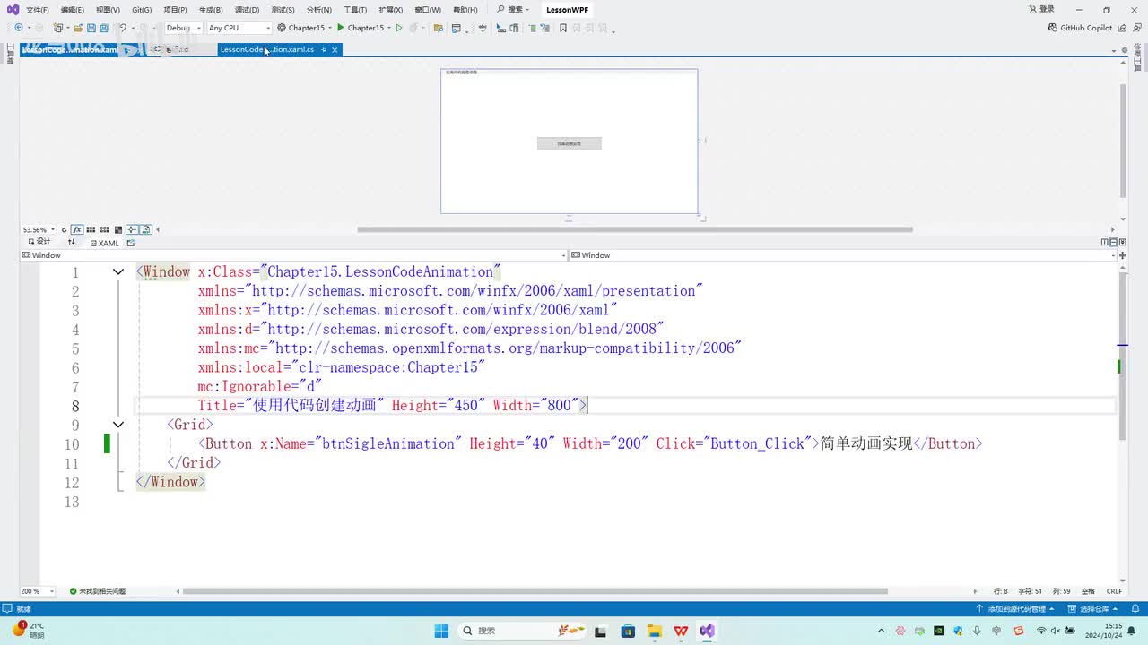Click the GitHub Copilot button
This screenshot has height=645, width=1148.
[x=1081, y=28]
